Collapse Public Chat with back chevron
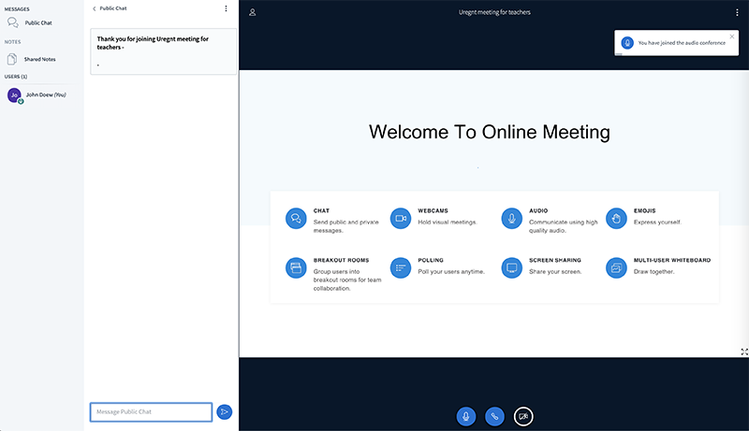 click(94, 8)
